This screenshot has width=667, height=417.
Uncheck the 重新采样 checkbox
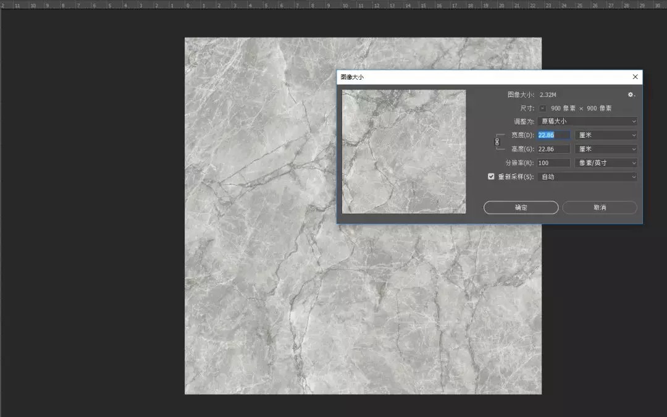coord(491,177)
